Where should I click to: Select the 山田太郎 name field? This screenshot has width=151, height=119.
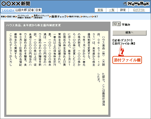coord(21,10)
